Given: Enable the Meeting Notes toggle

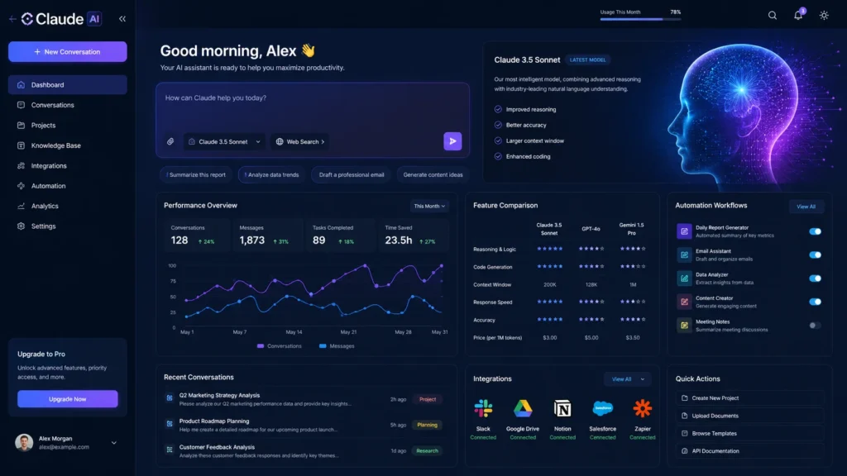Looking at the screenshot, I should (x=815, y=326).
